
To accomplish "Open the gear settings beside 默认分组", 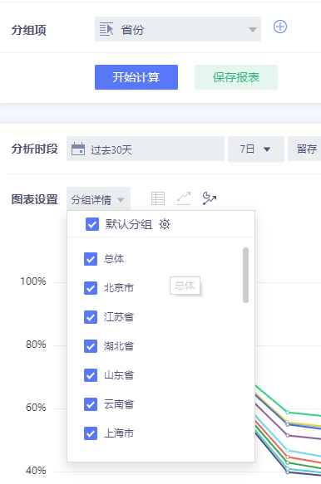I will (x=165, y=224).
